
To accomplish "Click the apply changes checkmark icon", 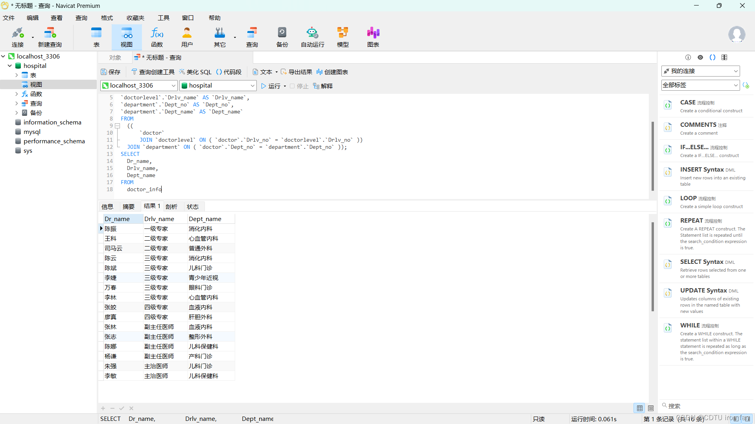I will point(122,408).
